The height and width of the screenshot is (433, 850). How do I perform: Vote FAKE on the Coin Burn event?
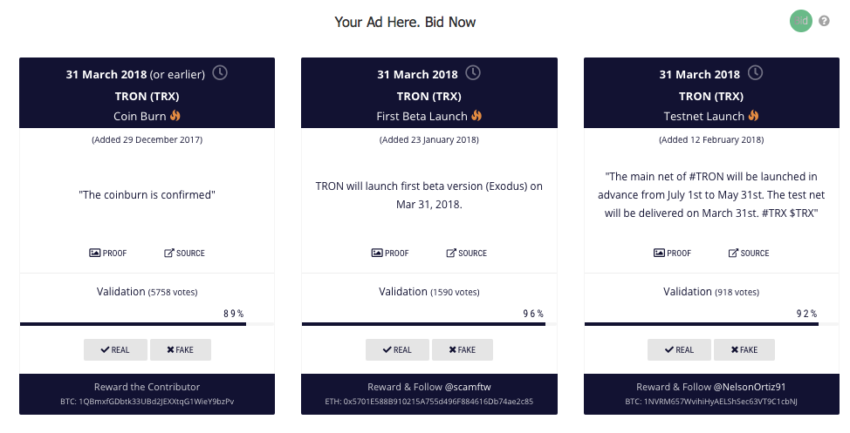pos(181,349)
